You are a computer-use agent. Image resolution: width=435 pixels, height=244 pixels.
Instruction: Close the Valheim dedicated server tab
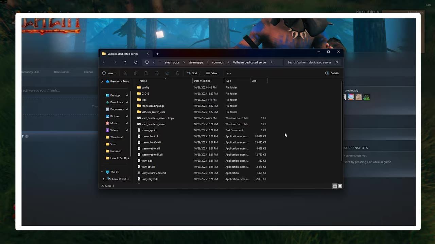point(148,54)
